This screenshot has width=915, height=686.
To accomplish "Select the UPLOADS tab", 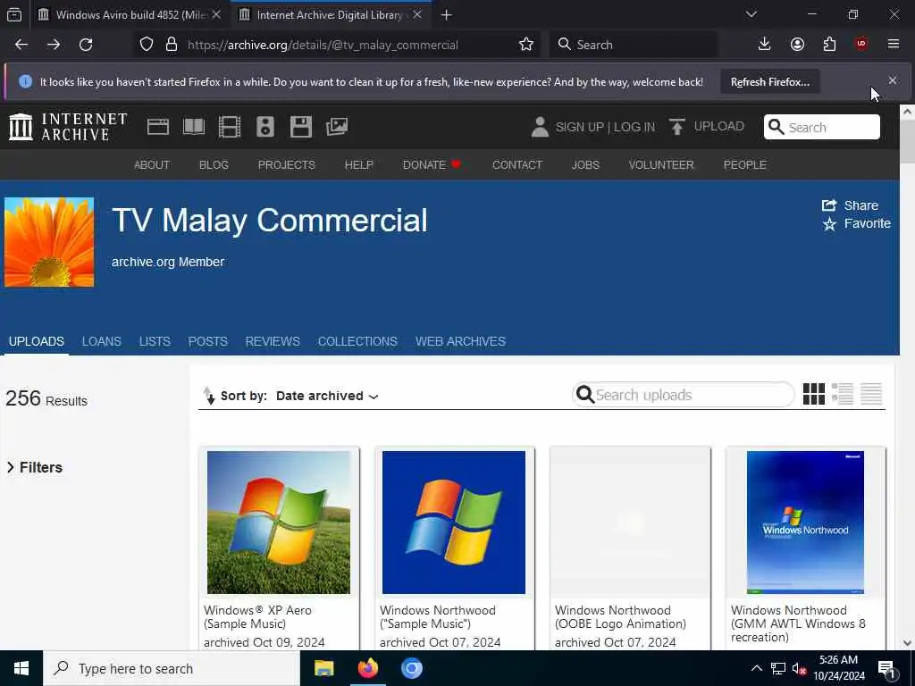I will (36, 342).
